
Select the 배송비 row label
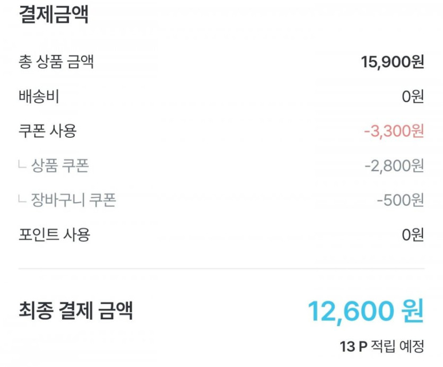tap(39, 97)
